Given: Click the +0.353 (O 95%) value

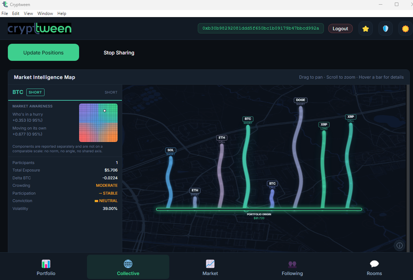Looking at the screenshot, I should (x=27, y=120).
